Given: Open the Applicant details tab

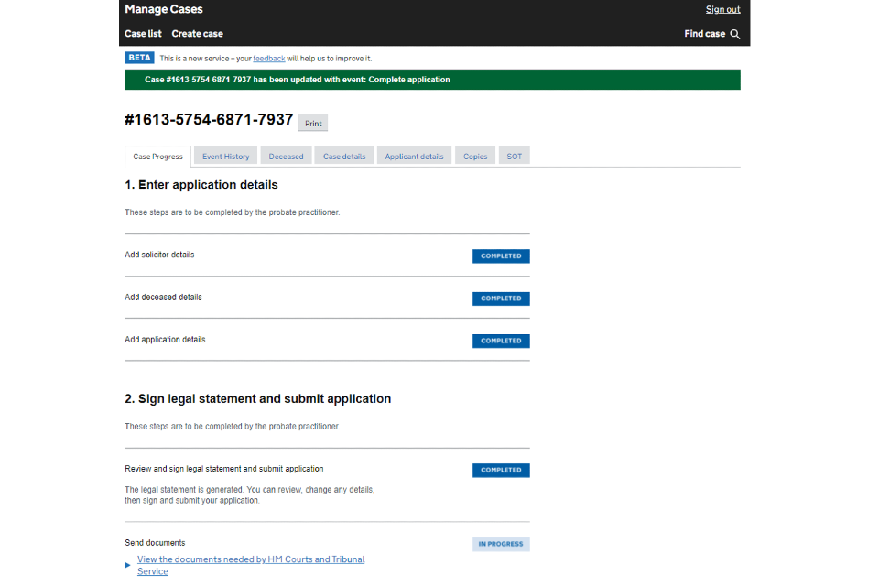Looking at the screenshot, I should tap(414, 157).
